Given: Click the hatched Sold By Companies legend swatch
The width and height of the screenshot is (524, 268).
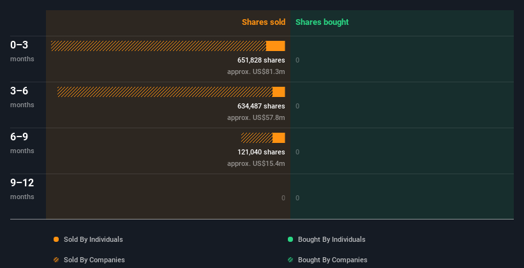Looking at the screenshot, I should (56, 260).
